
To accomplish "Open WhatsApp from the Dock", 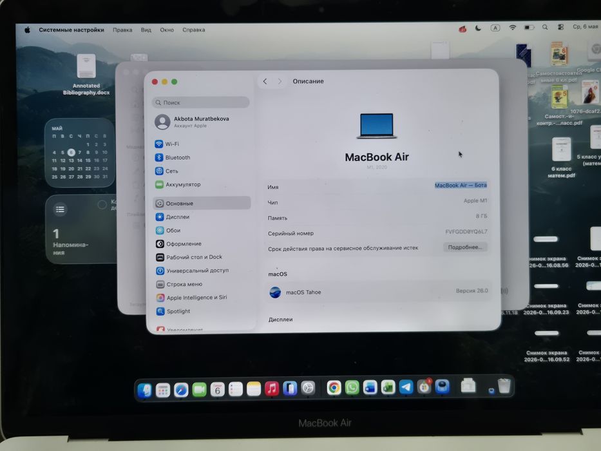I will point(352,387).
